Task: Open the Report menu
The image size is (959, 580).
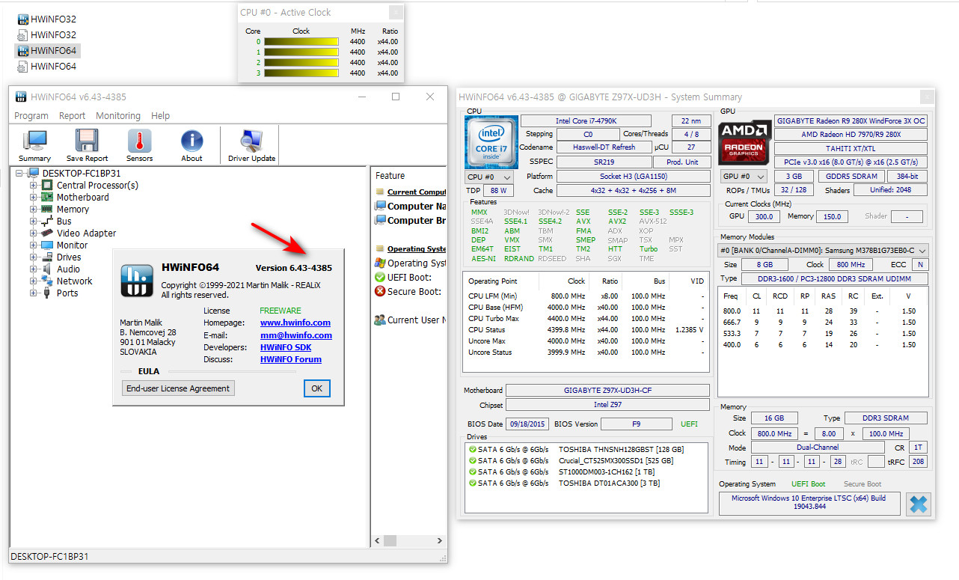Action: tap(72, 116)
